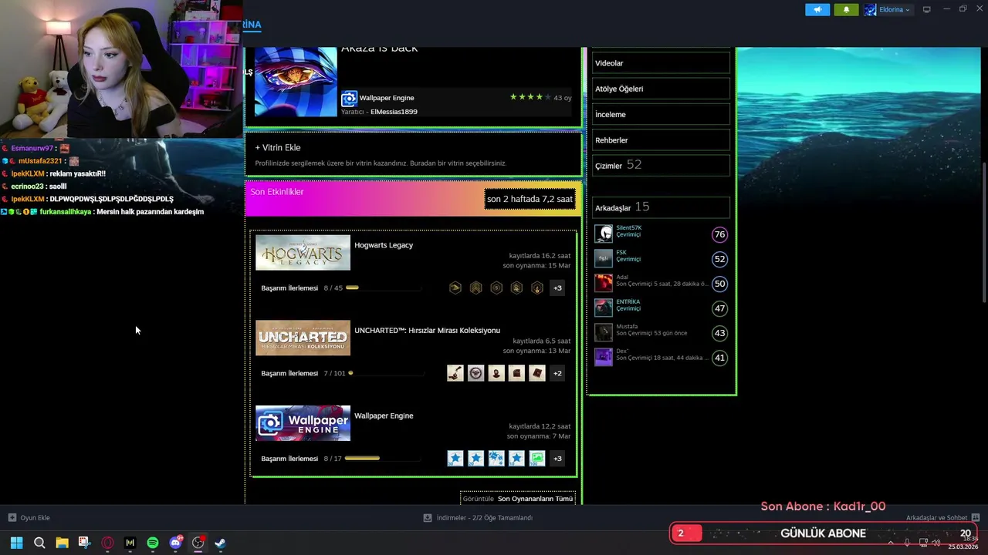Click Silent57K level 76 badge

719,234
